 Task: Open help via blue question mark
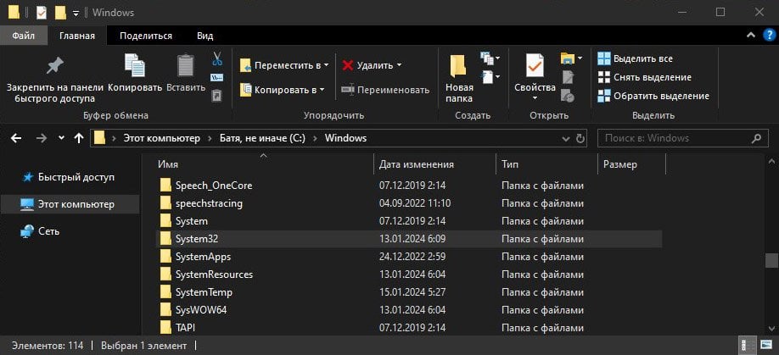point(768,36)
